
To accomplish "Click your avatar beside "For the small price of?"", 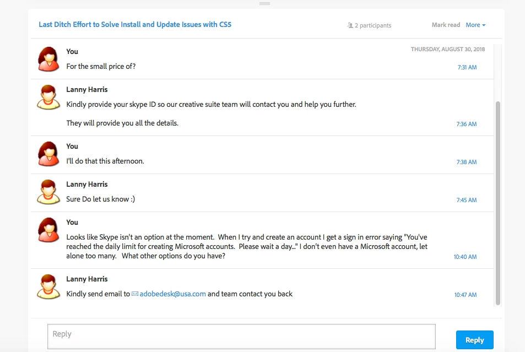I will (x=48, y=59).
